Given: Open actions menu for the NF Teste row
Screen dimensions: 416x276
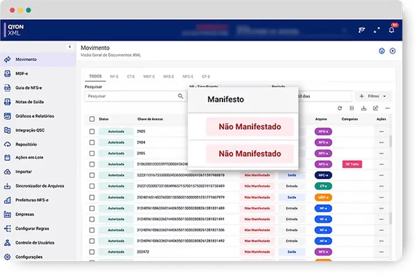Looking at the screenshot, I should 381,165.
